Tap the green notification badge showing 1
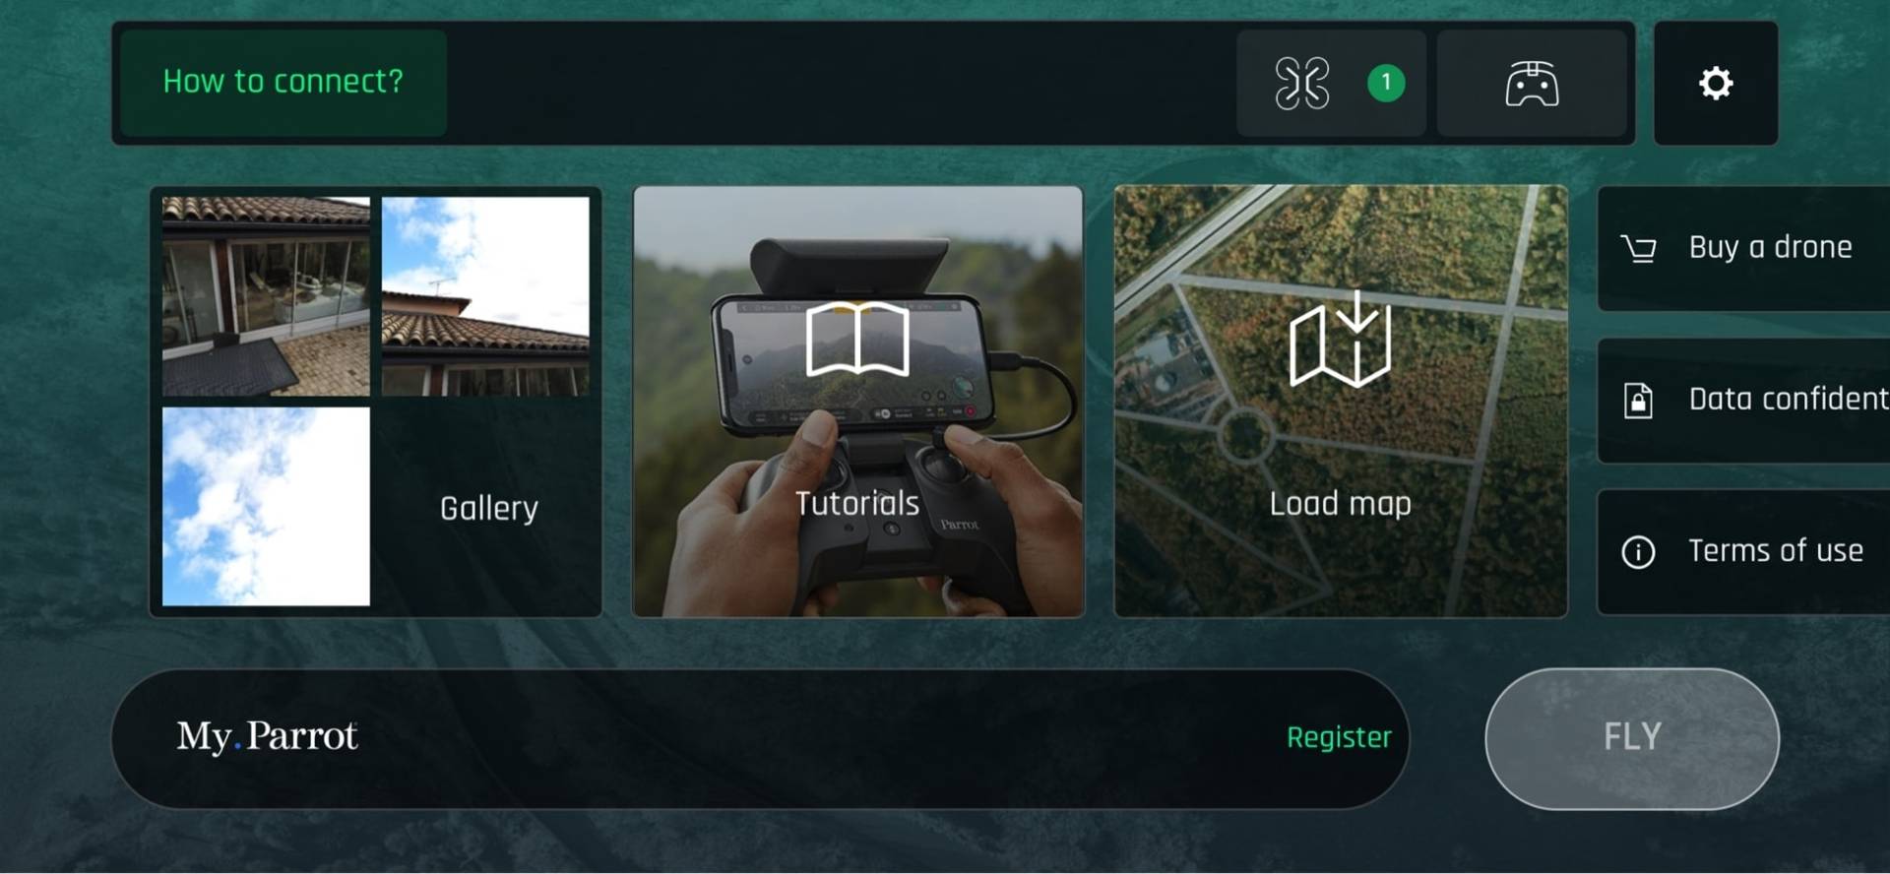The width and height of the screenshot is (1890, 874). pos(1386,83)
